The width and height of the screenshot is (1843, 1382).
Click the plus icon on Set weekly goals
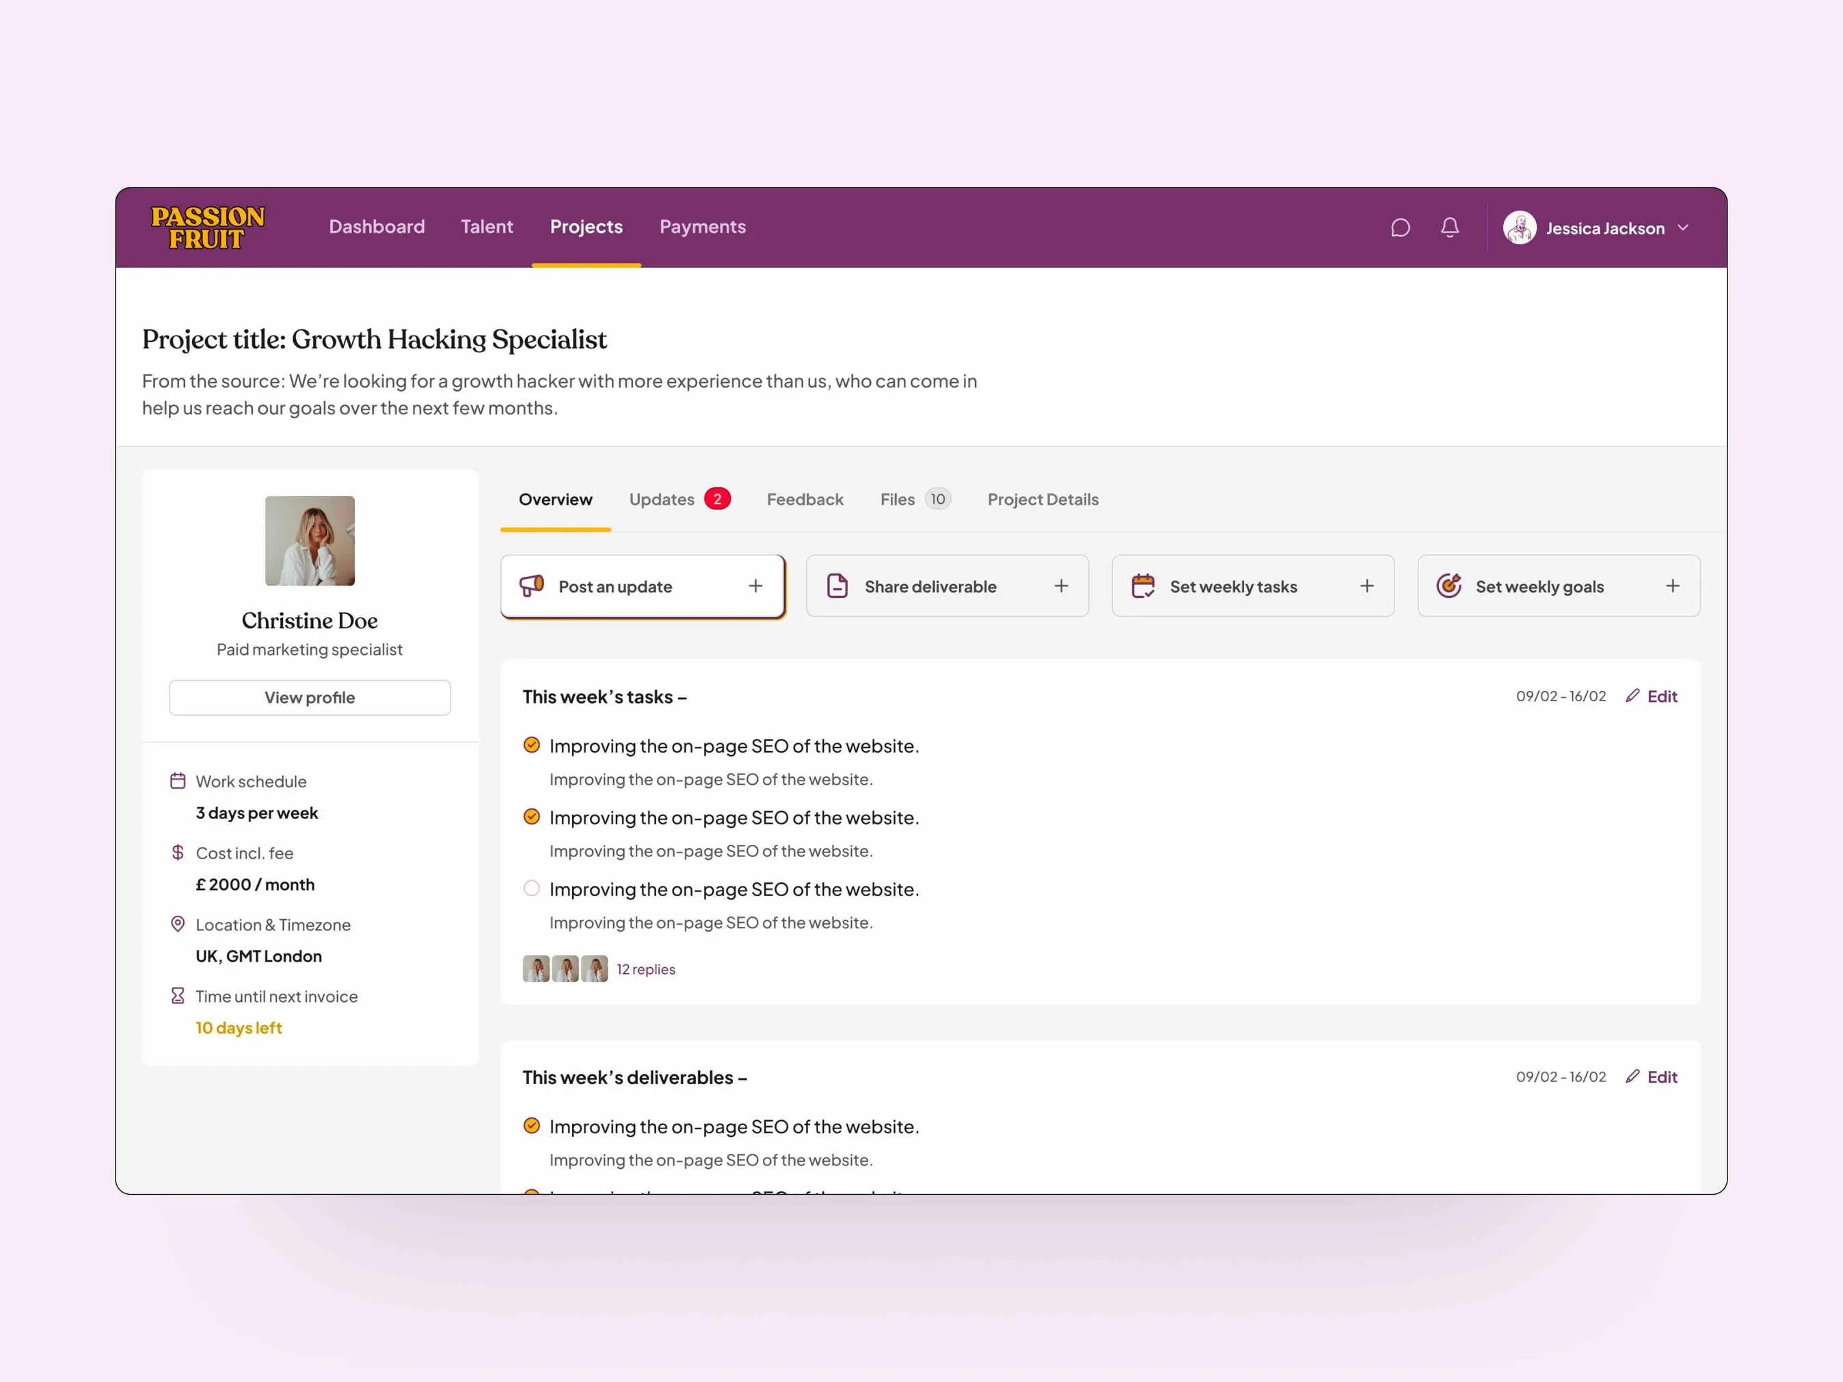[1673, 586]
